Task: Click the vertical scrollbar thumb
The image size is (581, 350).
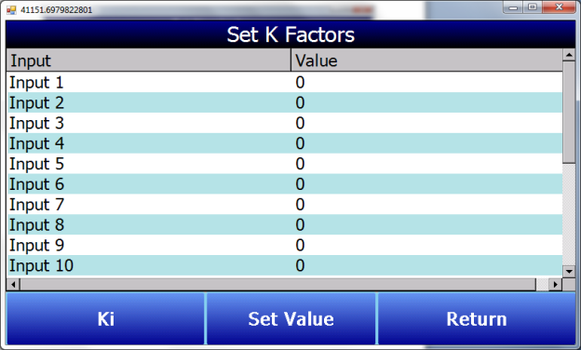Action: click(x=569, y=113)
